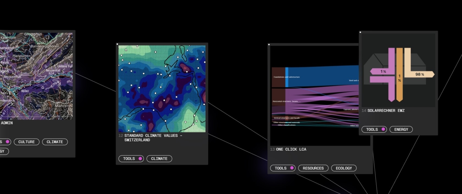
Task: Click the white corner dot on One Click LCA card
Action: click(x=269, y=45)
